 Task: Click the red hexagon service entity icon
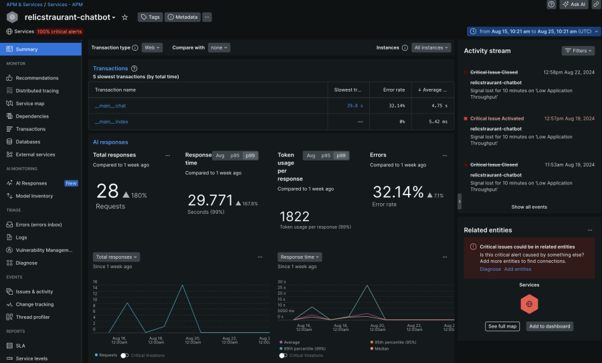[529, 304]
